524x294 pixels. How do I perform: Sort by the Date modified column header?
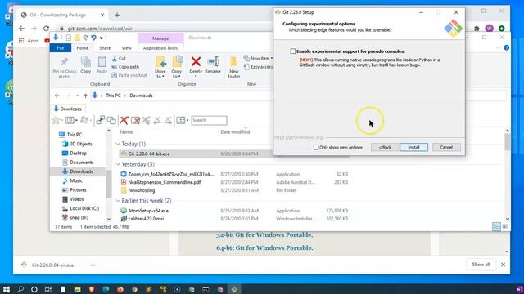click(x=235, y=132)
